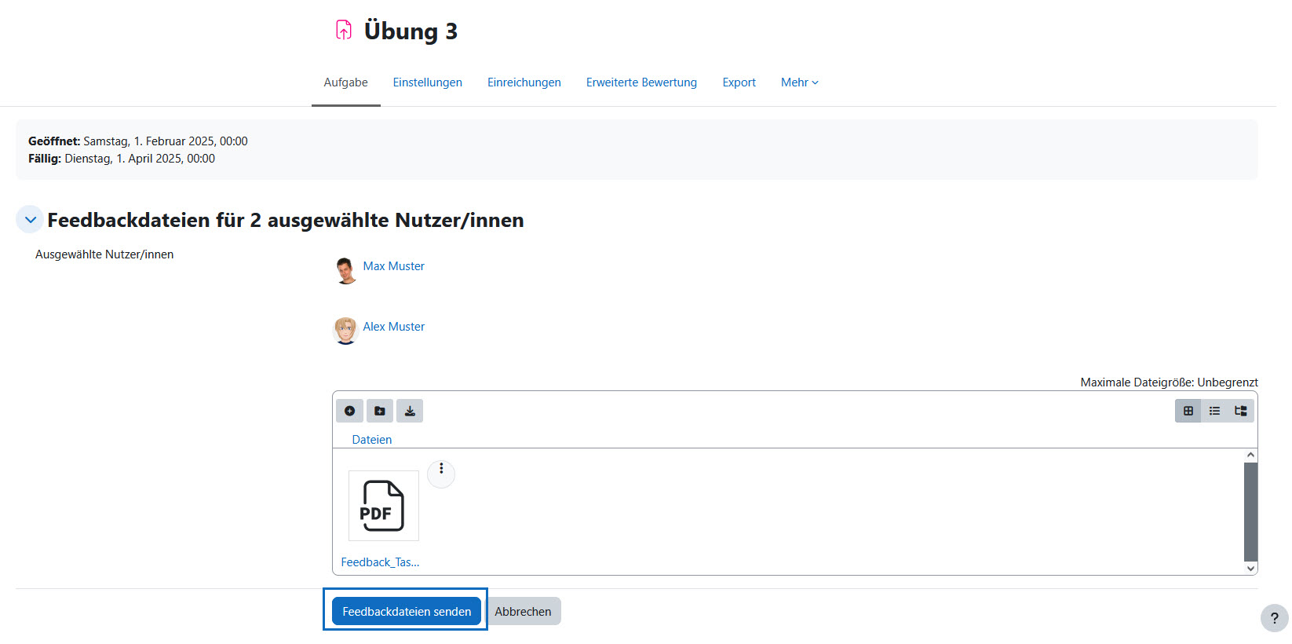Click Max Muster's profile picture
The width and height of the screenshot is (1292, 644).
coord(345,269)
